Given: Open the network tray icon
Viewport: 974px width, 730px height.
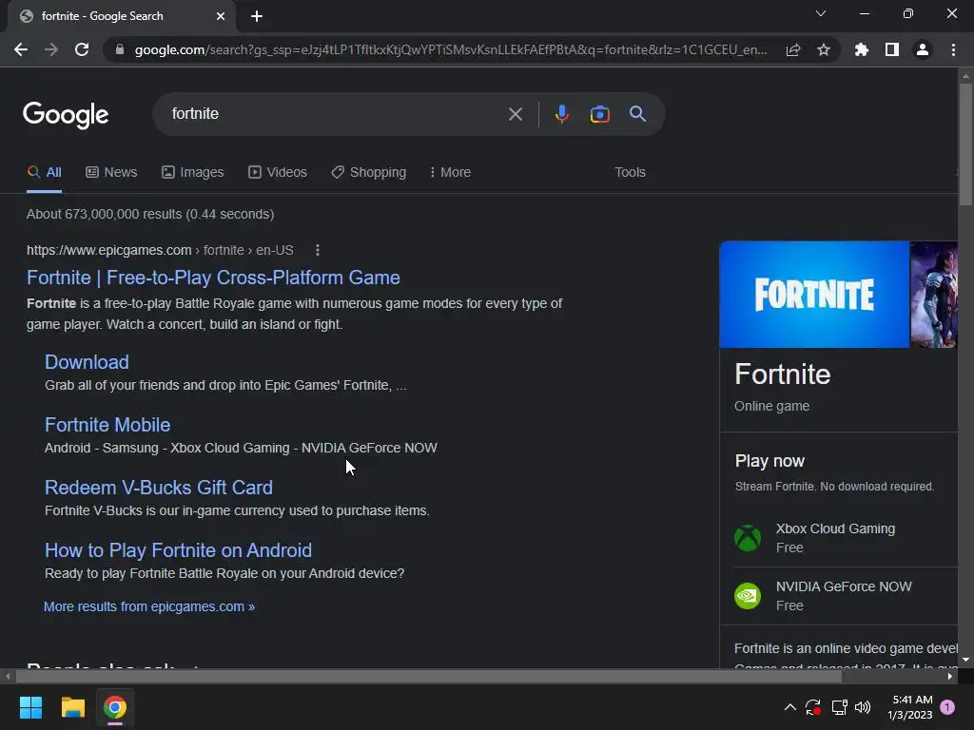Looking at the screenshot, I should [839, 707].
